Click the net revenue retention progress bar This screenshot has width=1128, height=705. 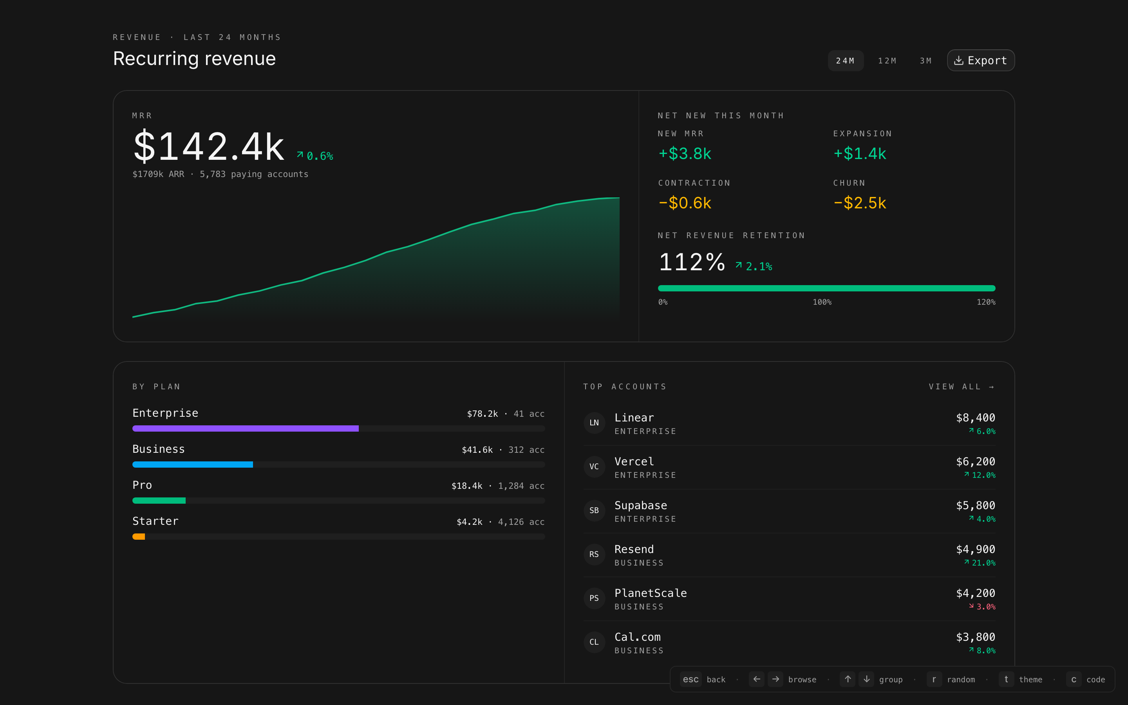pyautogui.click(x=826, y=288)
